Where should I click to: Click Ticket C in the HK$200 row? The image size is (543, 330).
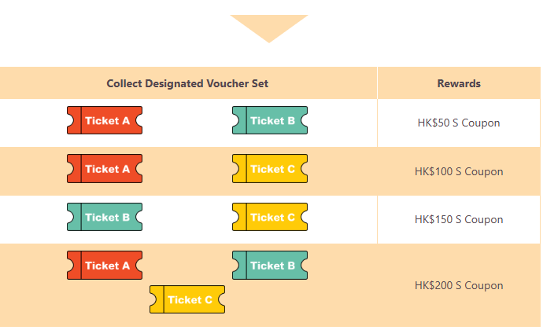click(187, 299)
